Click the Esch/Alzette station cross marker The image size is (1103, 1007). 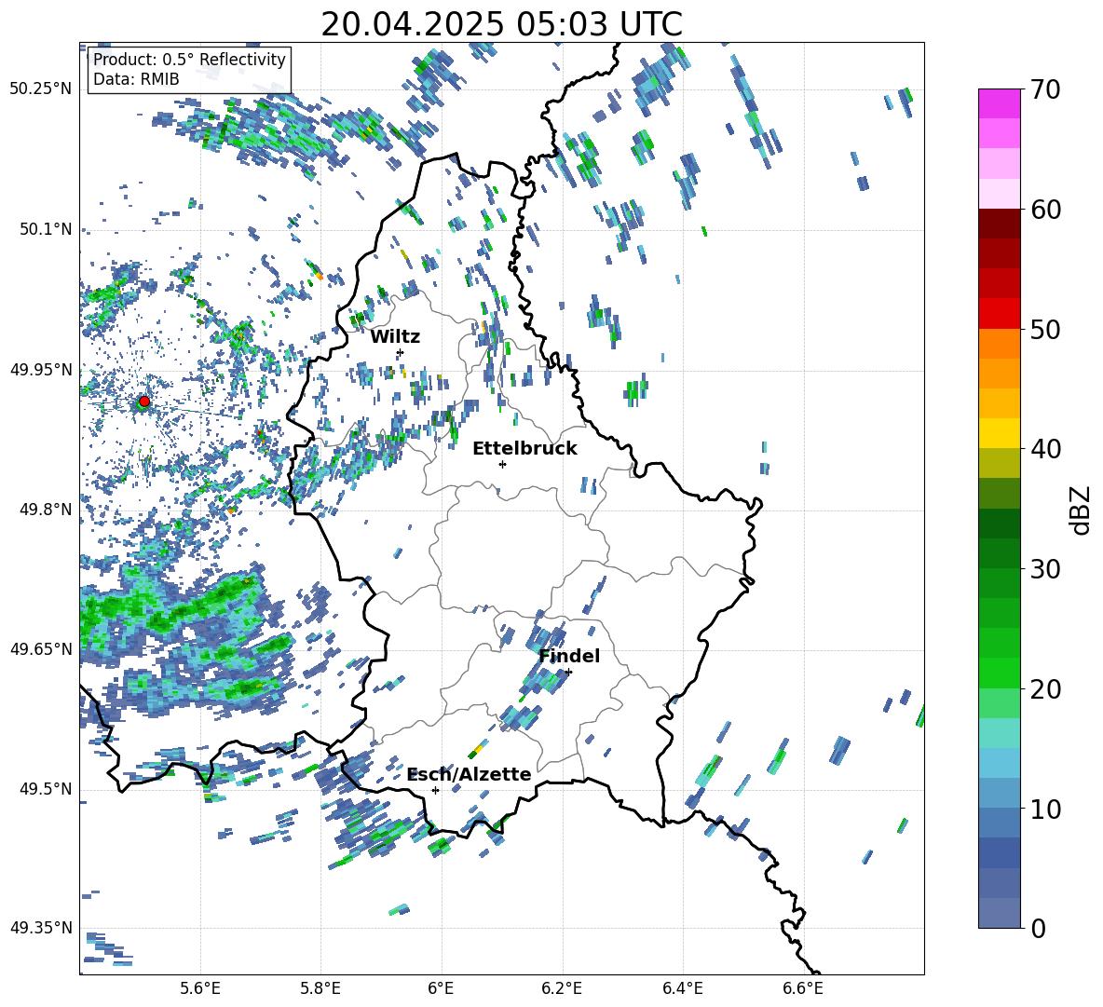[x=435, y=790]
